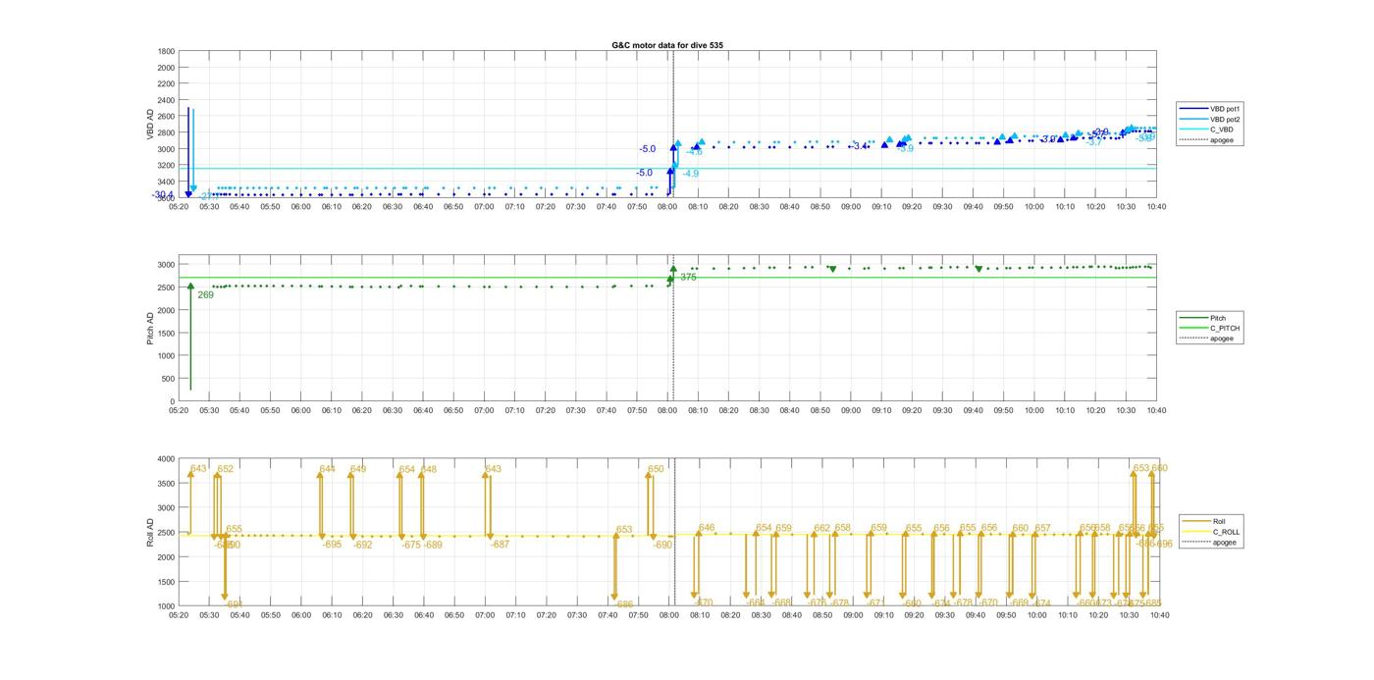Select the "Roll" legend entry

click(x=1220, y=521)
